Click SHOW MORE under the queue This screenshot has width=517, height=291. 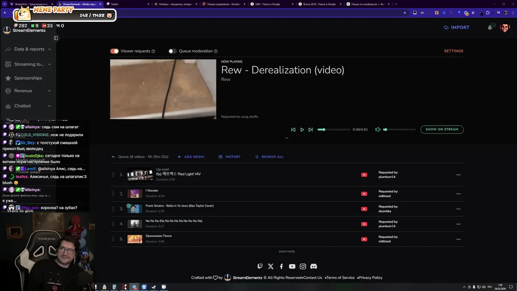click(x=287, y=252)
